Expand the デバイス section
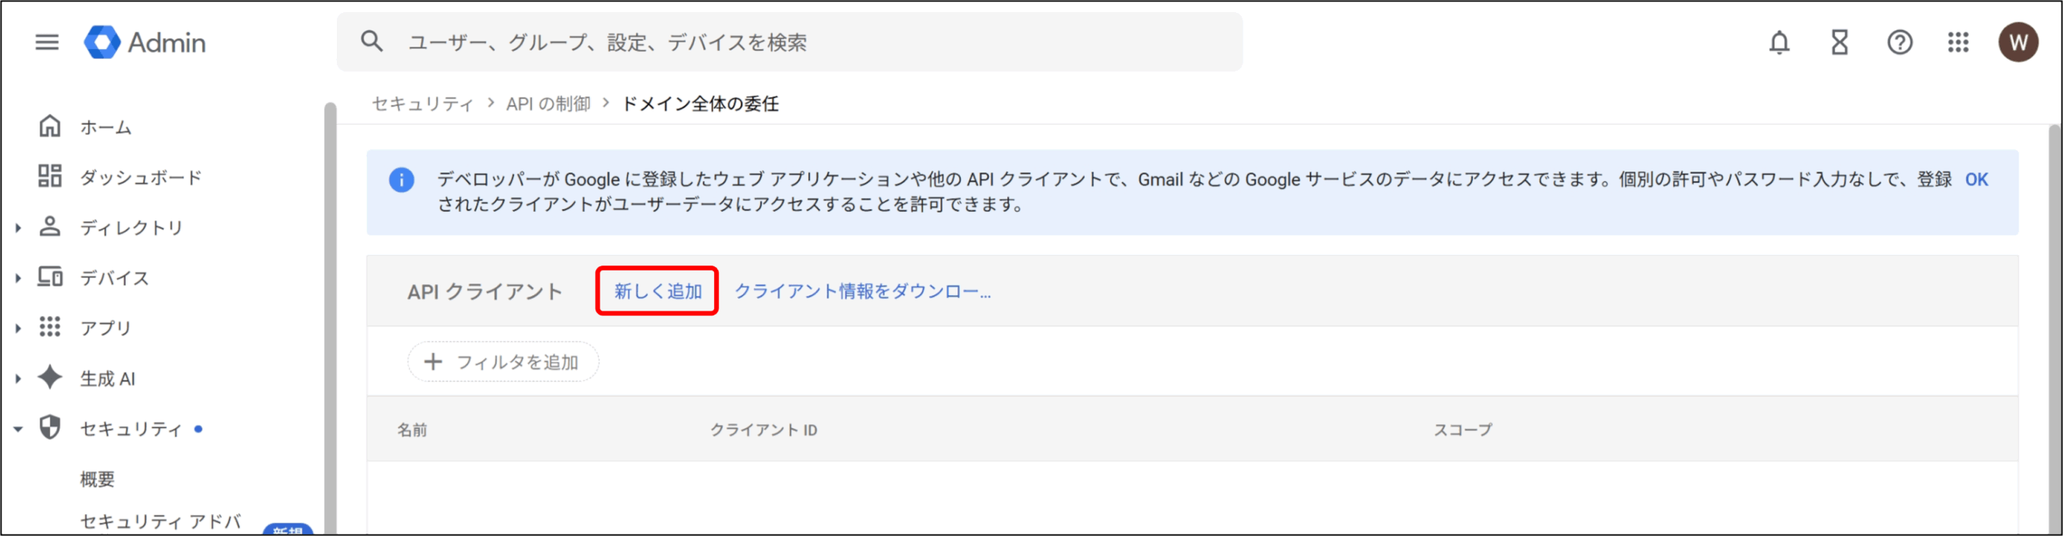2063x536 pixels. (18, 278)
